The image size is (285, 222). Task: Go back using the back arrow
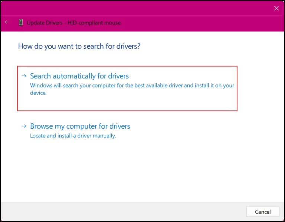pos(7,22)
